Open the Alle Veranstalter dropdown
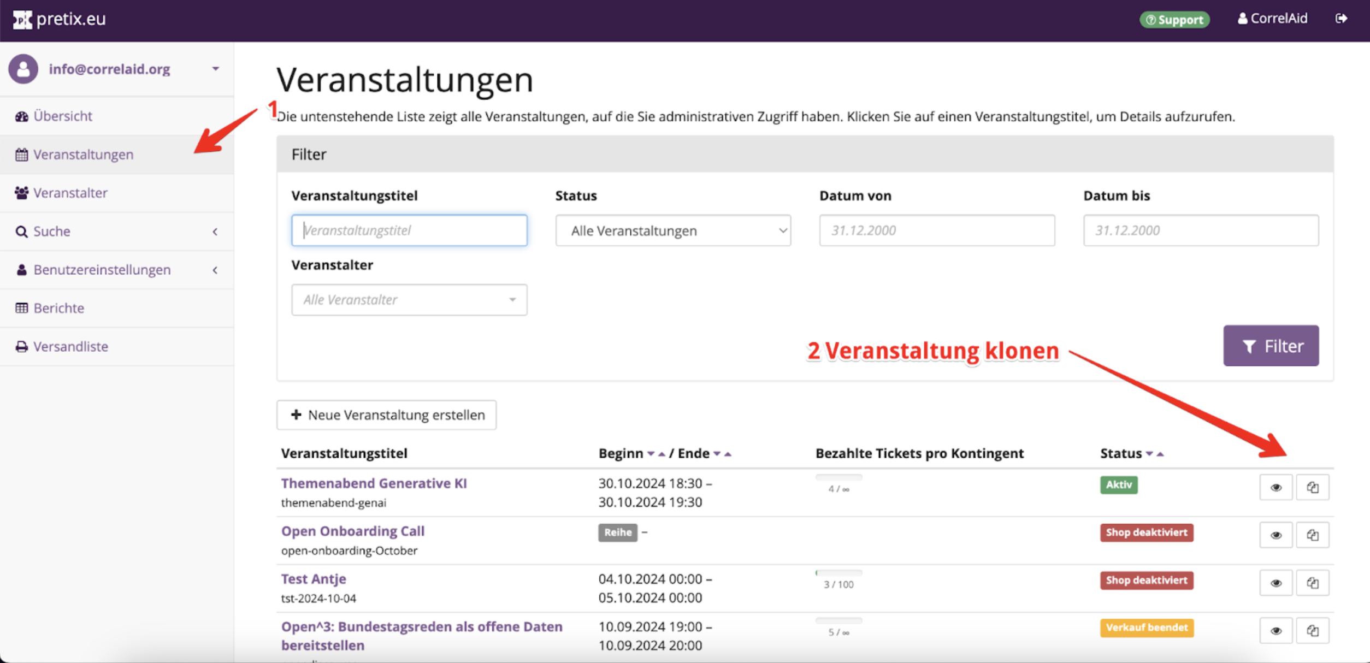Viewport: 1370px width, 663px height. [x=409, y=300]
